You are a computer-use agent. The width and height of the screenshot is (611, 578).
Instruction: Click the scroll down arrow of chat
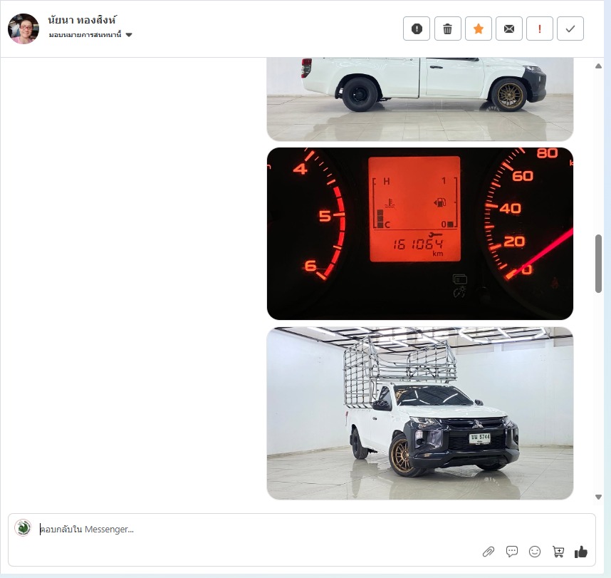click(598, 497)
